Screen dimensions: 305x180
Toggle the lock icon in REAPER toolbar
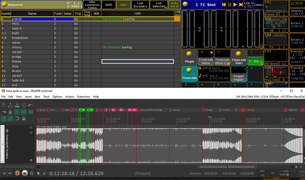coord(24,119)
